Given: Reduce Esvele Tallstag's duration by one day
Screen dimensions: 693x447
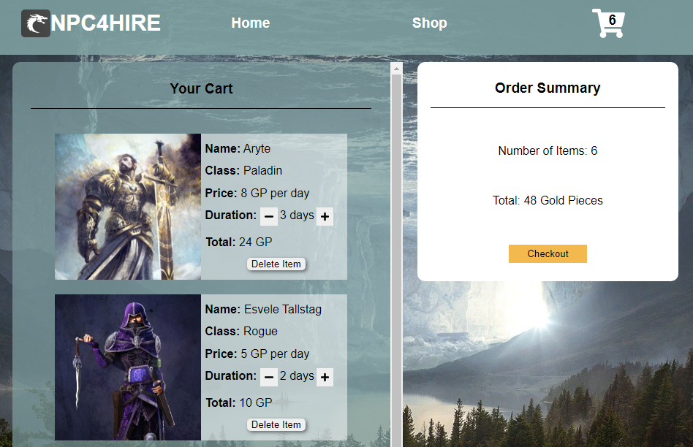Looking at the screenshot, I should pos(269,377).
